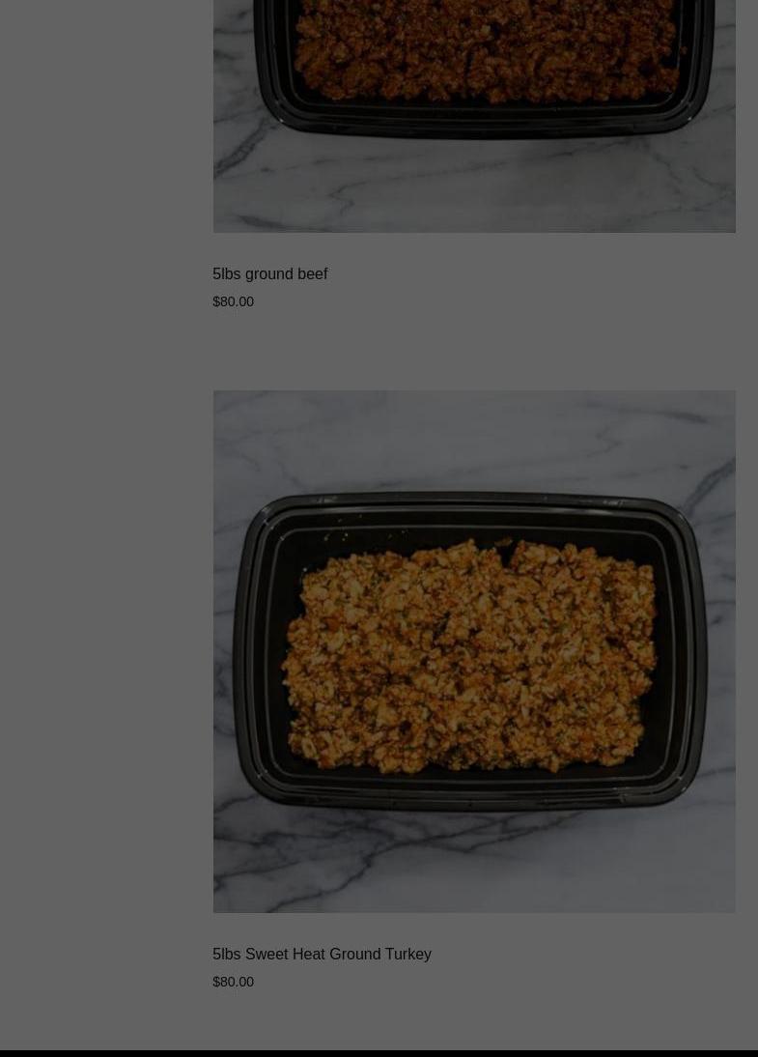Open the 5lbs Sweet Heat Ground Turkey title
The height and width of the screenshot is (1057, 758).
coord(322,955)
